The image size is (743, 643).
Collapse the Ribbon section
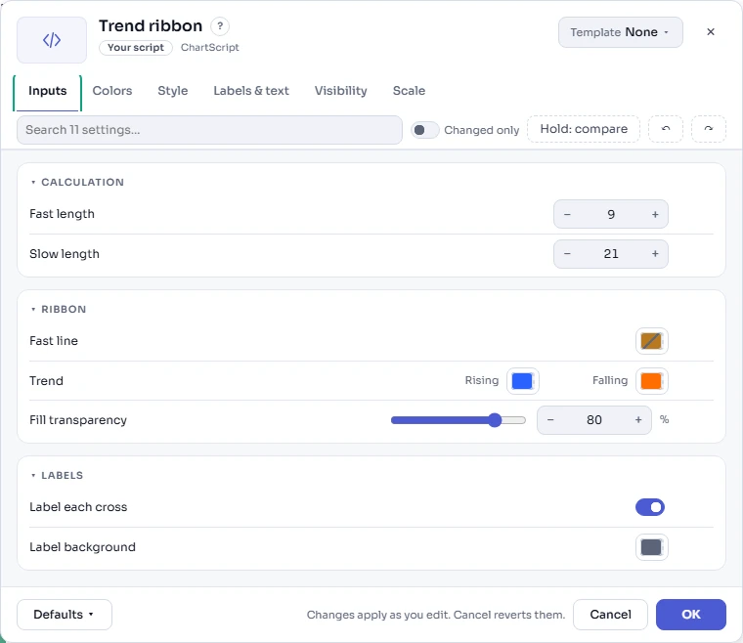click(59, 309)
